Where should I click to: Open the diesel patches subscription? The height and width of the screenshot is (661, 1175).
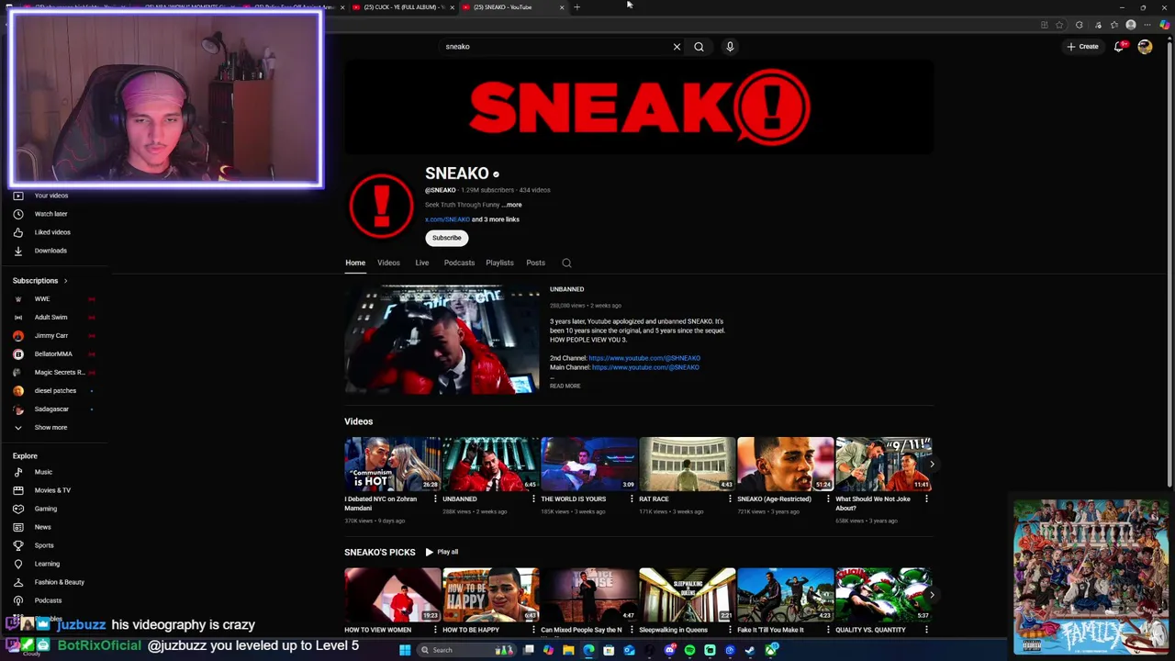point(55,391)
